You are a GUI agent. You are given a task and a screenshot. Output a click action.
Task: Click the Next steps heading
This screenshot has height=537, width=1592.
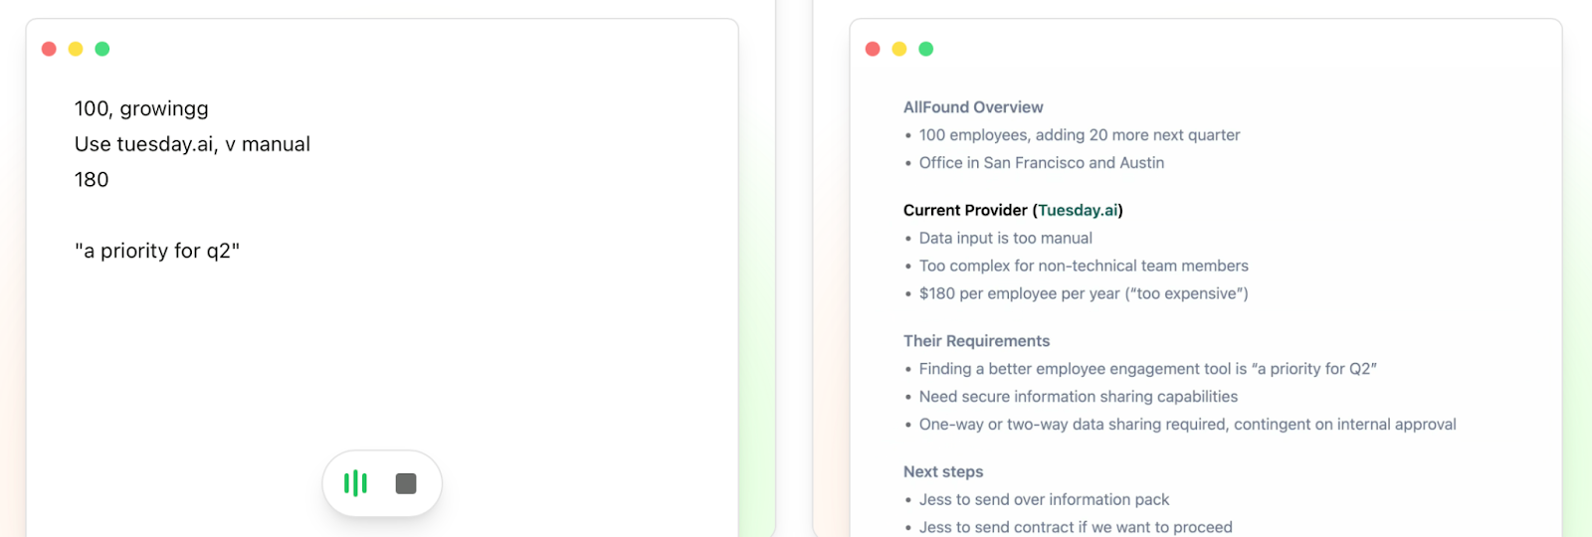point(943,471)
